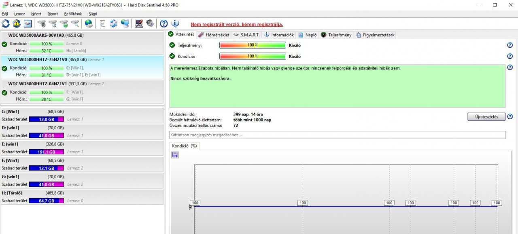This screenshot has width=518, height=234.
Task: Open the Lemez menu
Action: click(x=19, y=14)
